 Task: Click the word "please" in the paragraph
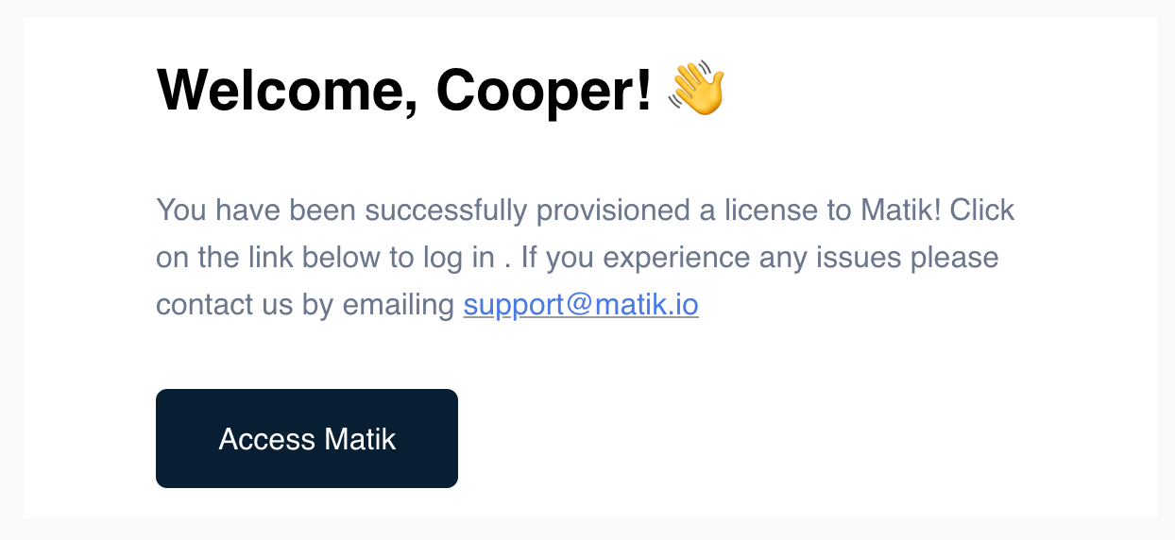(x=955, y=257)
